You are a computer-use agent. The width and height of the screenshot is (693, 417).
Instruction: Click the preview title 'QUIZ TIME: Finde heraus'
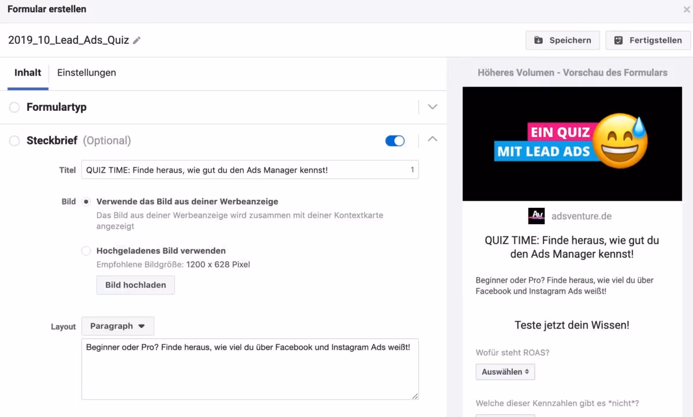click(572, 247)
